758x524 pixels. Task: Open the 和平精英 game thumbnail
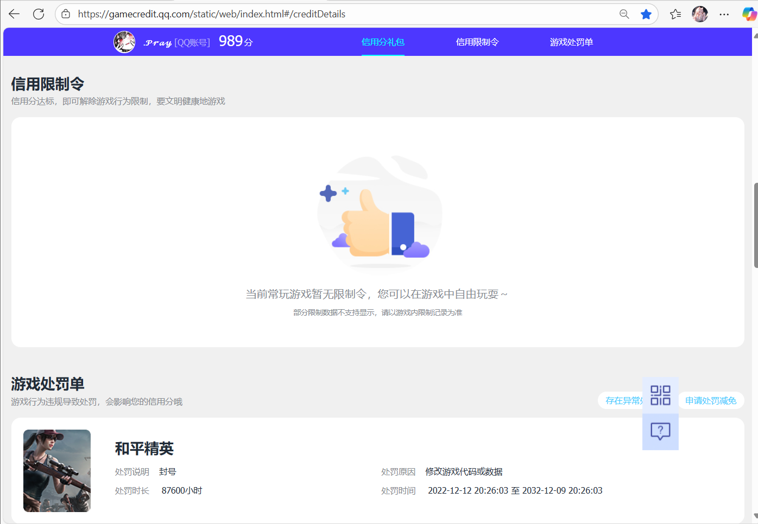click(57, 471)
